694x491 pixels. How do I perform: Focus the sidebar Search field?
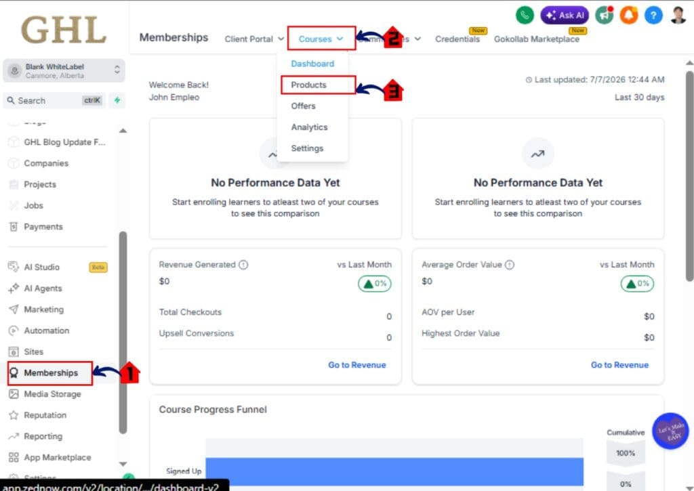[x=55, y=100]
